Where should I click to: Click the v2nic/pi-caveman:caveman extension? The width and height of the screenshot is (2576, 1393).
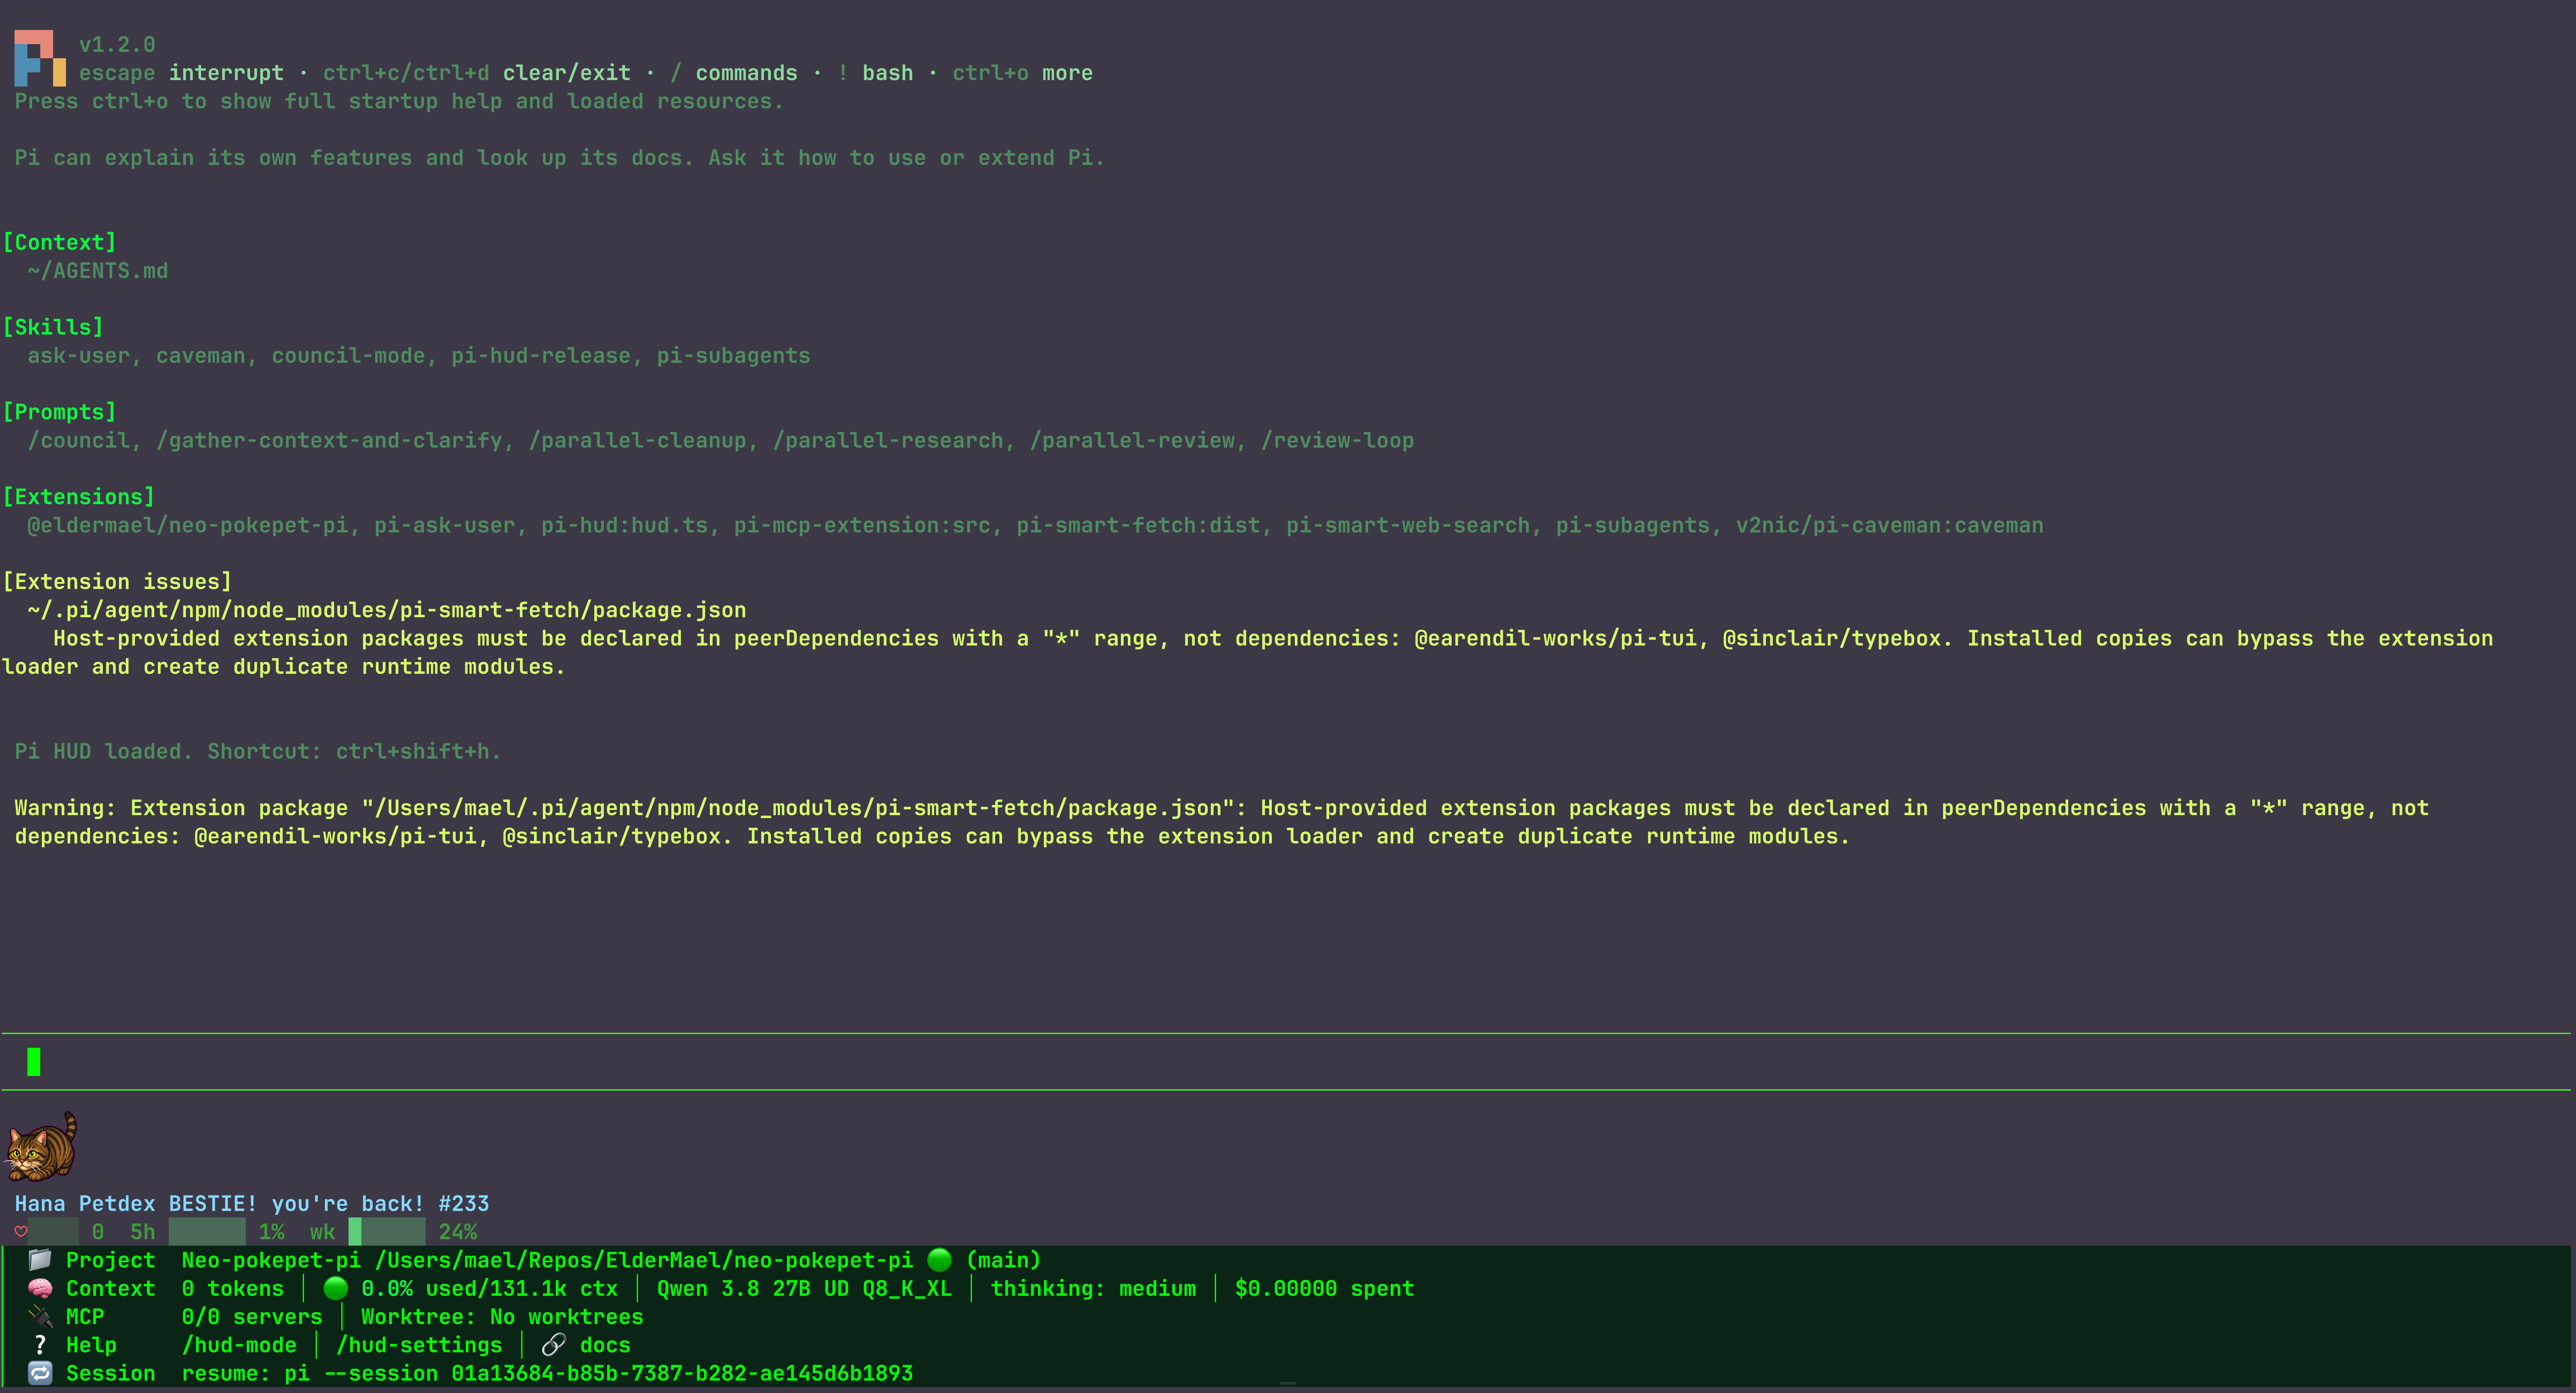pyautogui.click(x=1889, y=526)
